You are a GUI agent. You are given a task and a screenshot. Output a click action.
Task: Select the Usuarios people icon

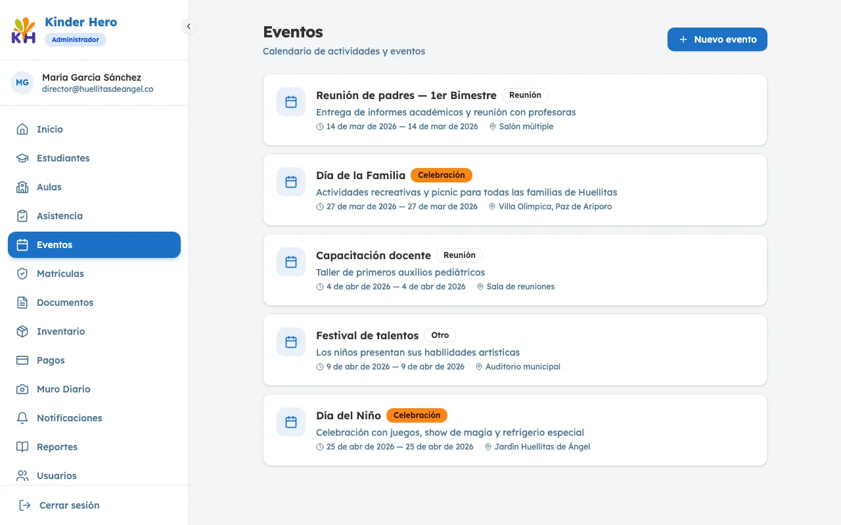click(x=22, y=476)
